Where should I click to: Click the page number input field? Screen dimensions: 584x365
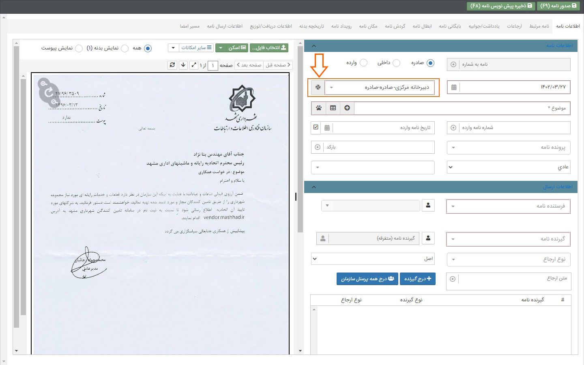click(213, 65)
